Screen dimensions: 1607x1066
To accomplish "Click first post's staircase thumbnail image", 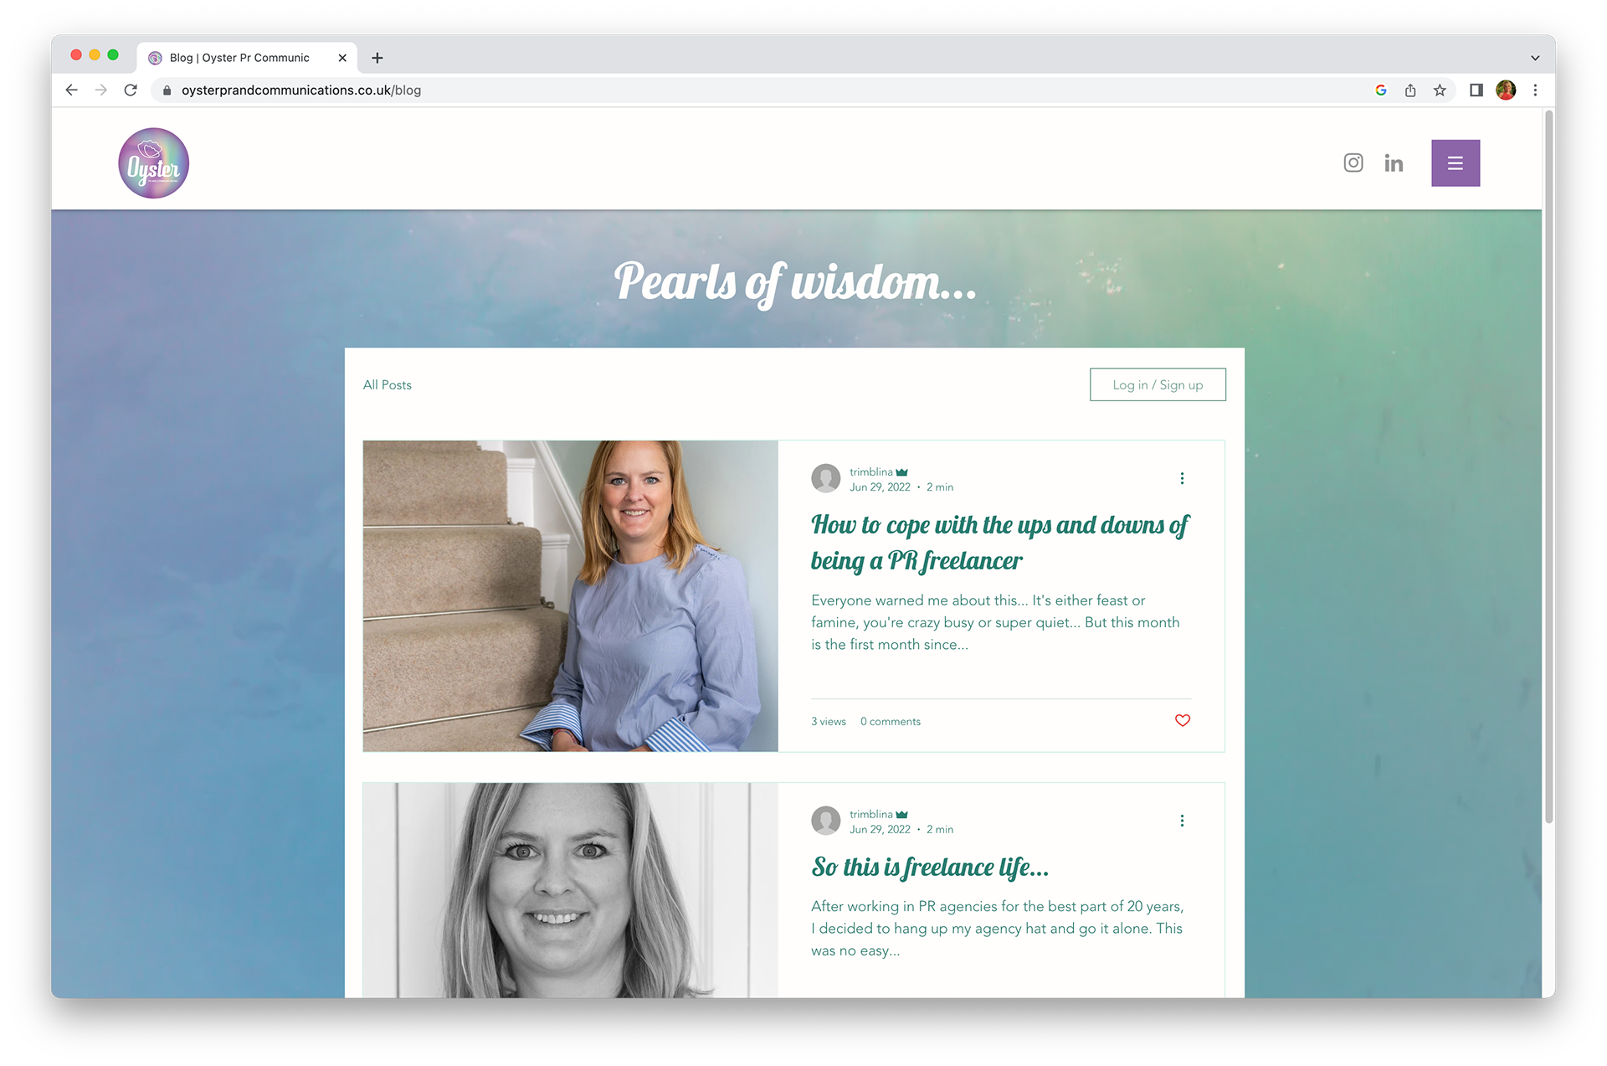I will [570, 595].
